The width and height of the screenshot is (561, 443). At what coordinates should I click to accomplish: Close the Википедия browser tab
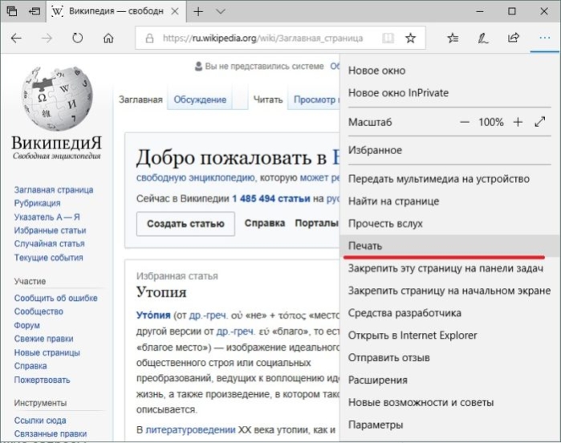click(175, 11)
